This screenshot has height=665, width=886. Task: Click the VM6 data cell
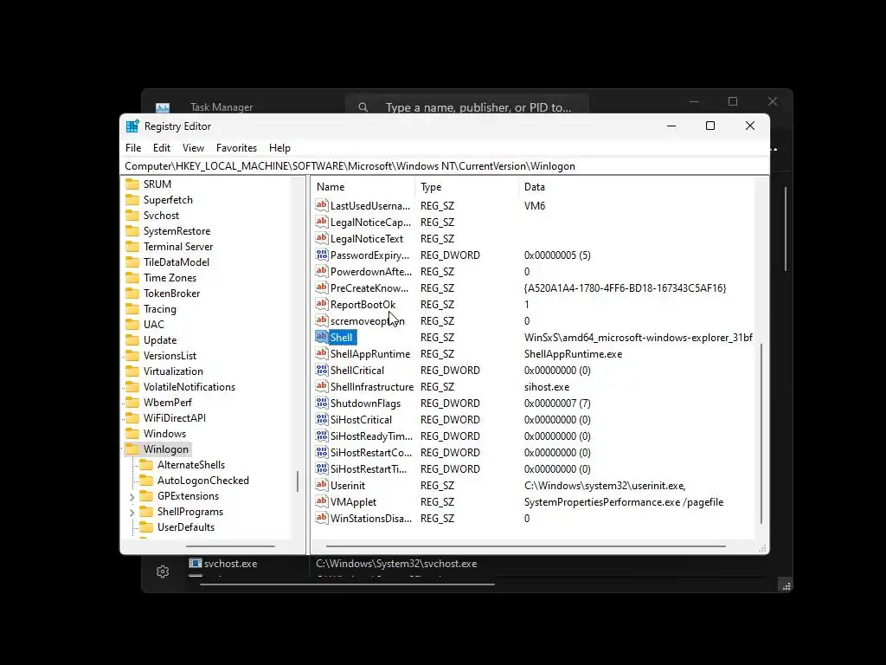tap(535, 205)
